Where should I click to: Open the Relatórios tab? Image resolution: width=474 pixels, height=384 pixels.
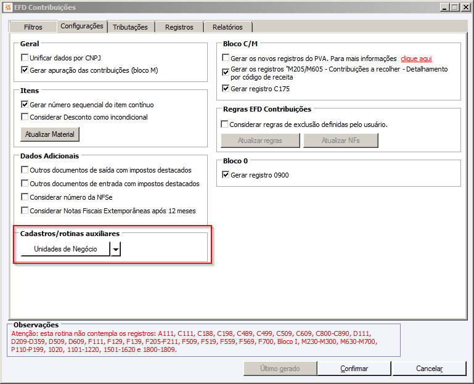click(x=227, y=27)
